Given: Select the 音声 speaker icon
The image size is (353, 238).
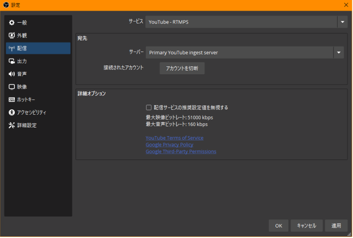Looking at the screenshot, I should pyautogui.click(x=12, y=74).
